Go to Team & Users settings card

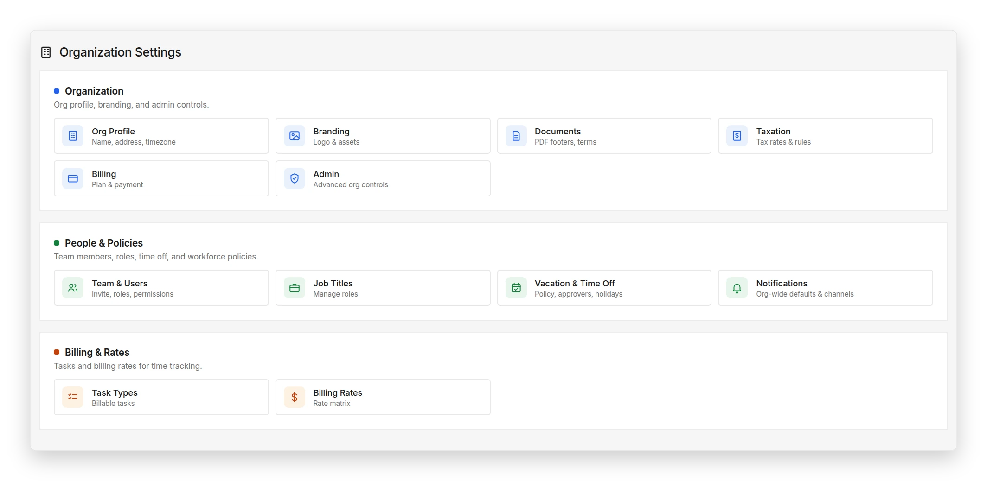(161, 288)
